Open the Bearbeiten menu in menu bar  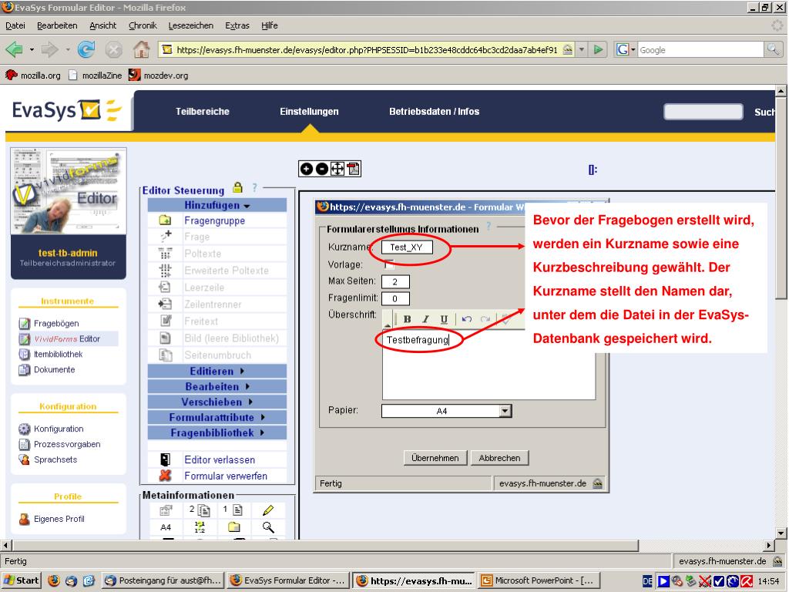57,25
